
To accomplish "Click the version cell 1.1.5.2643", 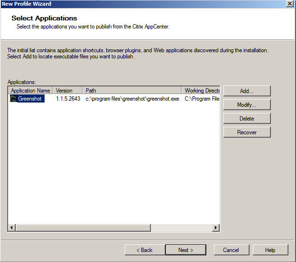I will [x=68, y=99].
